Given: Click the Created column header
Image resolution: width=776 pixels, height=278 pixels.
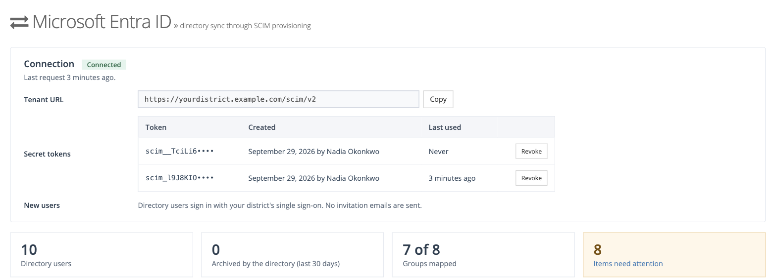Looking at the screenshot, I should [262, 127].
